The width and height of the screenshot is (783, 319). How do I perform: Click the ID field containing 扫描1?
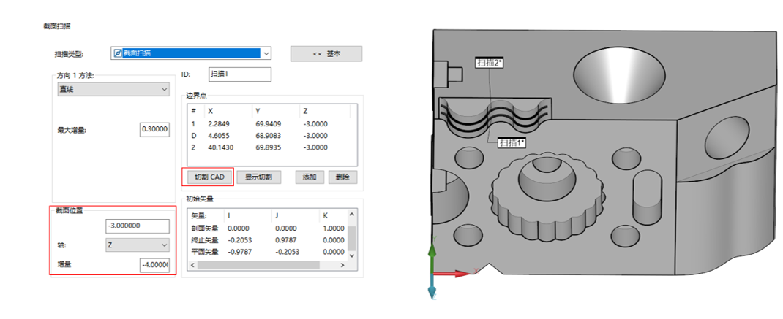(x=240, y=74)
